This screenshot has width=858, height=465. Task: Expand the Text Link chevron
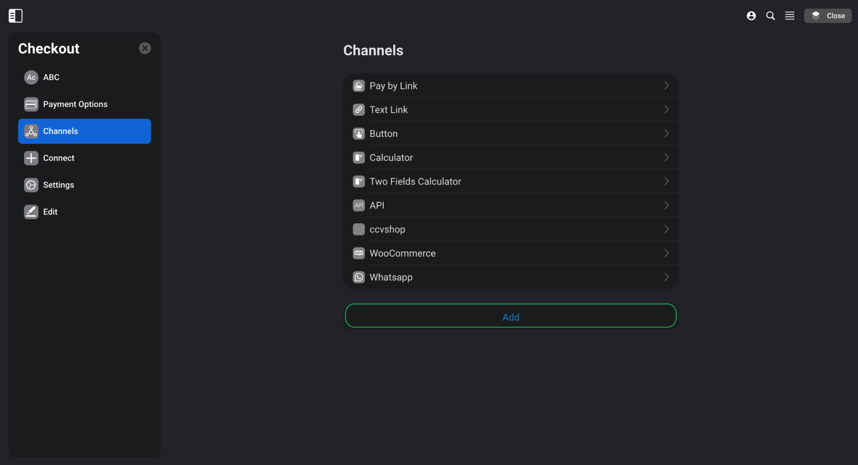coord(666,109)
